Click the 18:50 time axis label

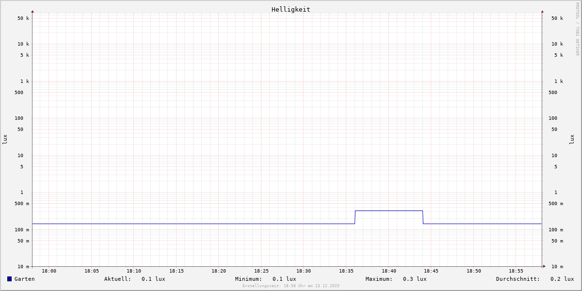pyautogui.click(x=474, y=271)
